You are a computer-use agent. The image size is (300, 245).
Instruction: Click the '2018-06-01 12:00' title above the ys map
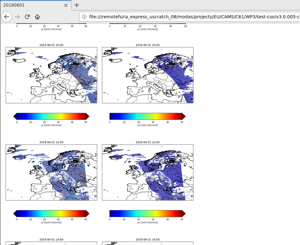(x=148, y=142)
